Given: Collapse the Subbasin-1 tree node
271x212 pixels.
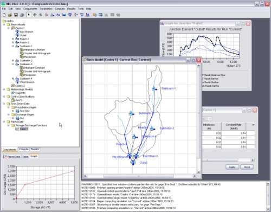Looking at the screenshot, I should click(13, 46).
